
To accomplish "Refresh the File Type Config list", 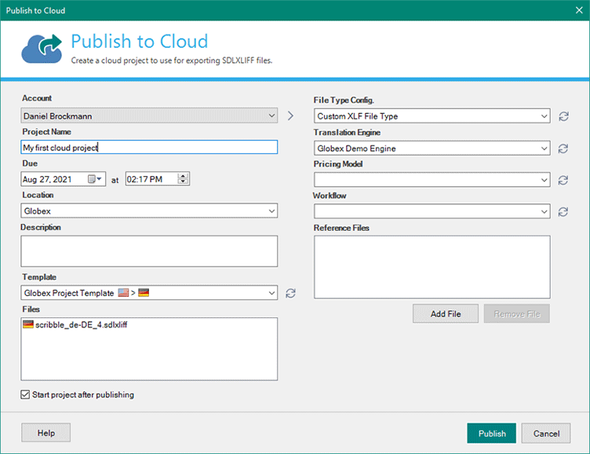I will (563, 116).
